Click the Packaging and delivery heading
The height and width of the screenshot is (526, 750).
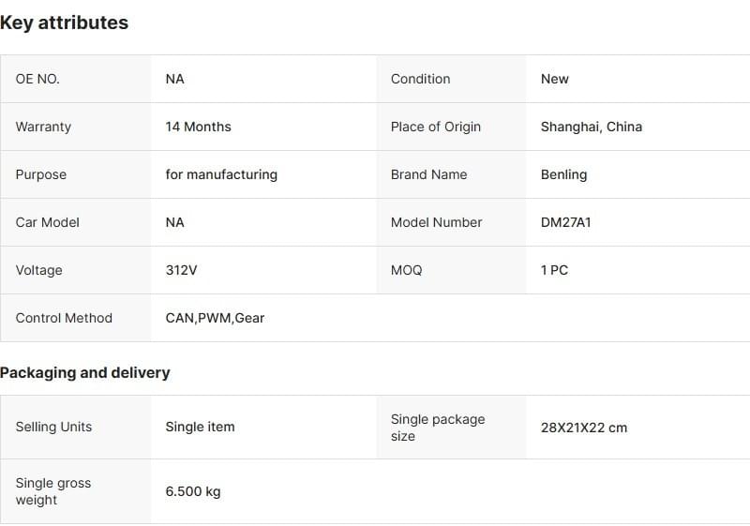click(x=85, y=372)
